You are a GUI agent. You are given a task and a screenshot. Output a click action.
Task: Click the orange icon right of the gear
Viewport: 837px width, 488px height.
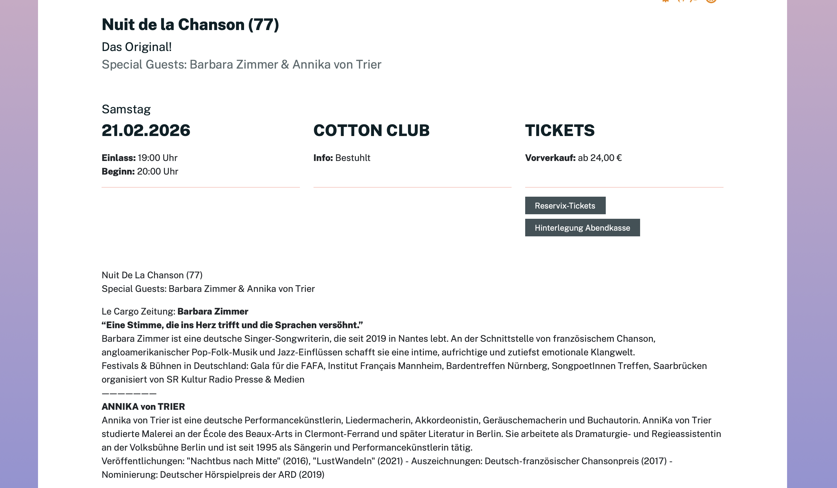click(x=681, y=1)
